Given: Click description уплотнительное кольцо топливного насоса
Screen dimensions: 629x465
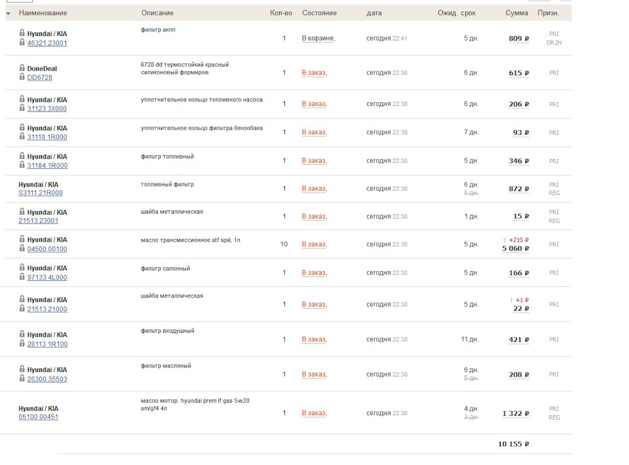Looking at the screenshot, I should (x=202, y=100).
